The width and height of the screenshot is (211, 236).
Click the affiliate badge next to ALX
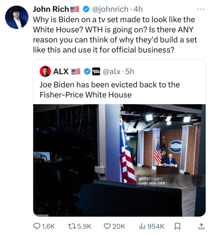coord(96,71)
